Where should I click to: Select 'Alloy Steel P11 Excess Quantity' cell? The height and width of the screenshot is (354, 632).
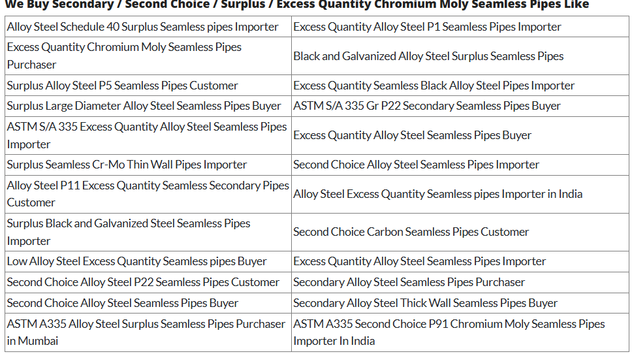click(x=148, y=194)
